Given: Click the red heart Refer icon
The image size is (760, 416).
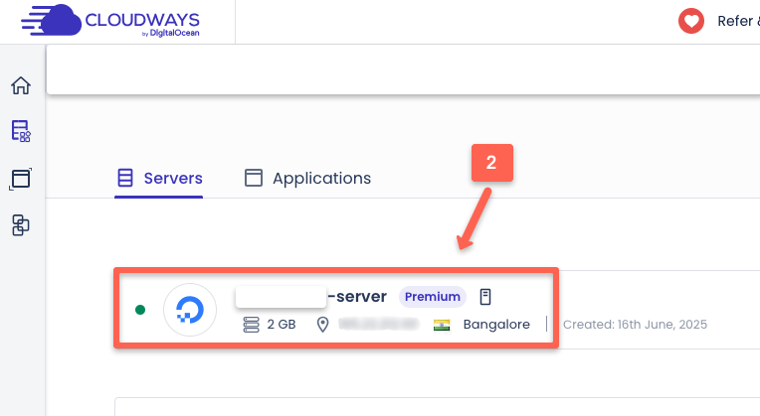Looking at the screenshot, I should tap(690, 21).
